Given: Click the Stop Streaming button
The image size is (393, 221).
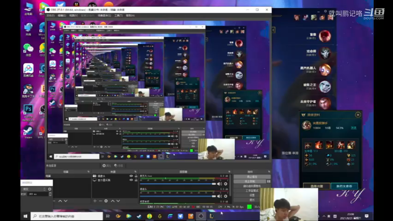Looking at the screenshot, I should 252,177.
